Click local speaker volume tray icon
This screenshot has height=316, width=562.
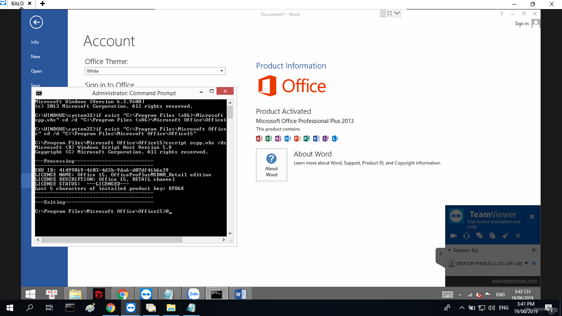point(491,308)
